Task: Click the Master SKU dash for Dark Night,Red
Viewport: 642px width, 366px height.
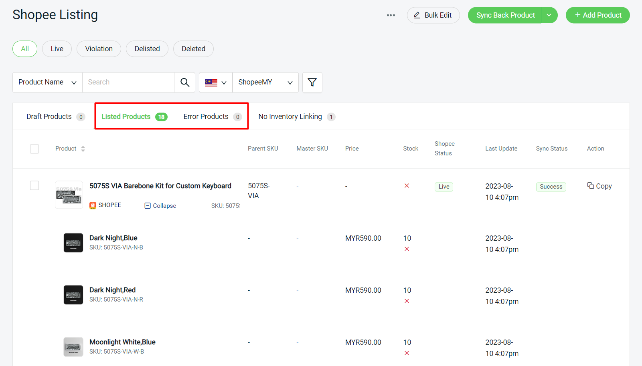Action: (298, 290)
